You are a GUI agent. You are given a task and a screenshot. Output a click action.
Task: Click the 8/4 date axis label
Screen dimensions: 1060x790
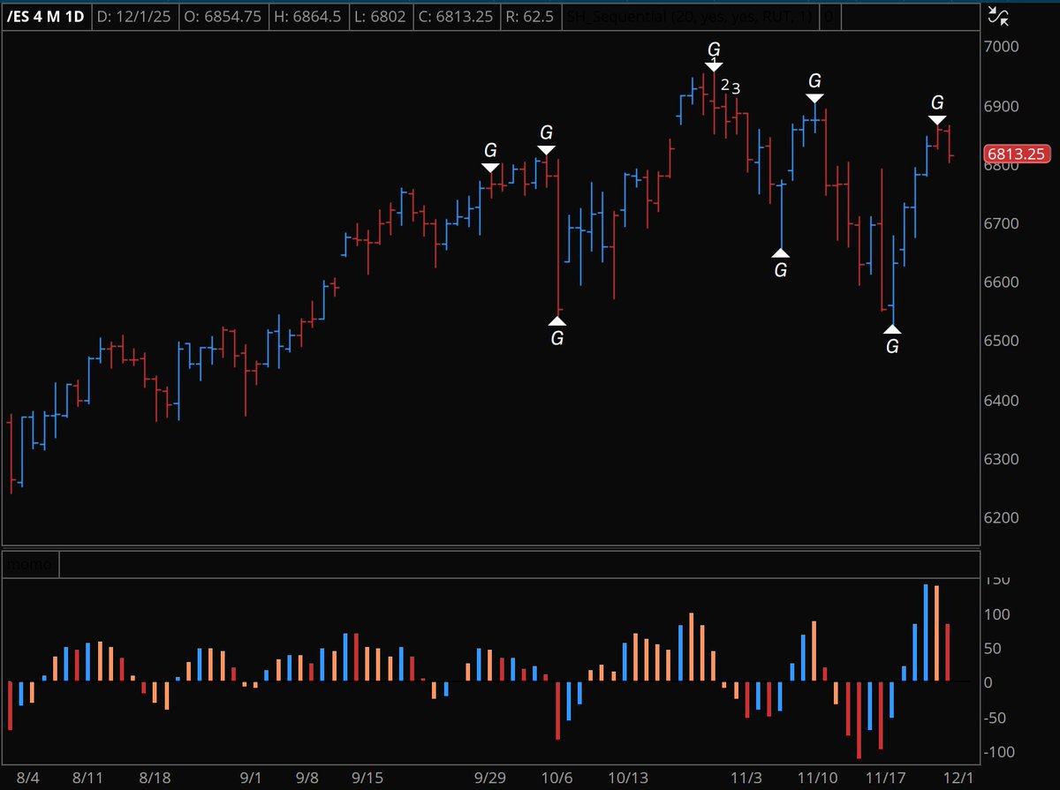coord(27,778)
